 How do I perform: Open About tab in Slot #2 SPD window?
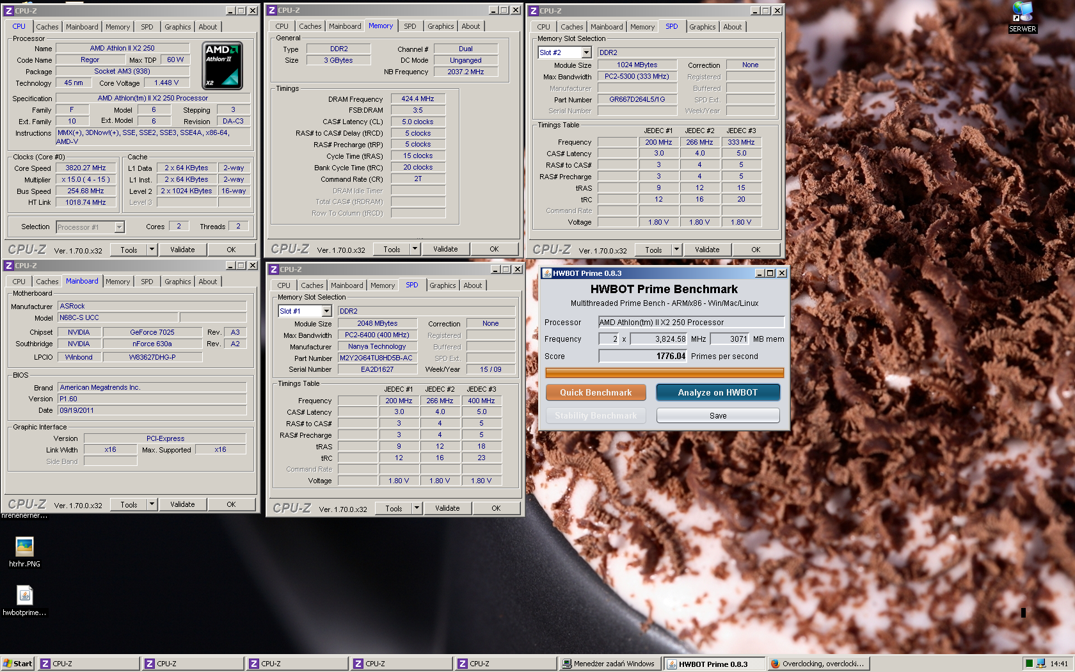(733, 27)
